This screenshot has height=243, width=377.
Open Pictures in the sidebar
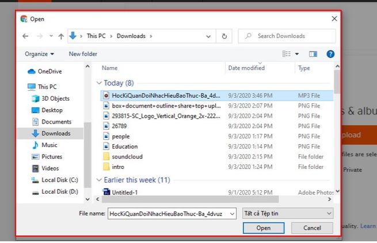[x=47, y=157]
